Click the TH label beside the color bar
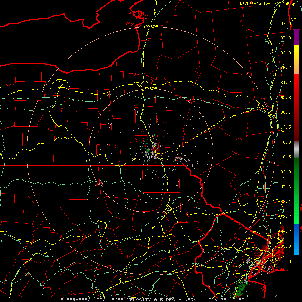This screenshot has width=302, height=302. (288, 261)
